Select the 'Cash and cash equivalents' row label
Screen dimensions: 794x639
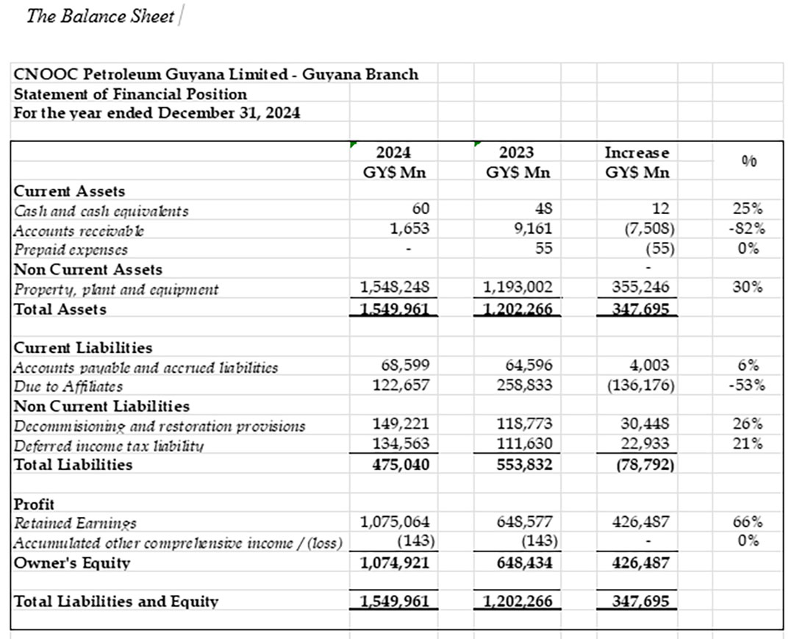pyautogui.click(x=101, y=210)
